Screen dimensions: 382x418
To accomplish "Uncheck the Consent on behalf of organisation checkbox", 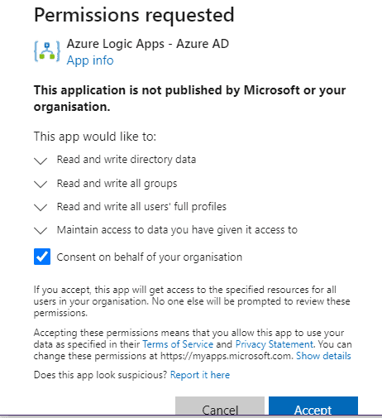I will [42, 257].
